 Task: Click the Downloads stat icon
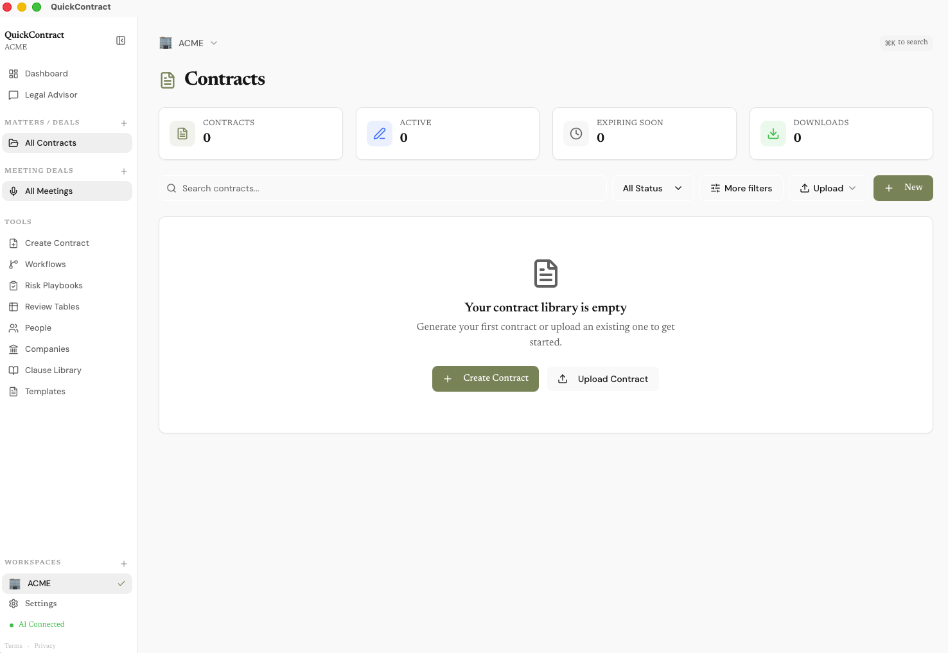point(773,134)
